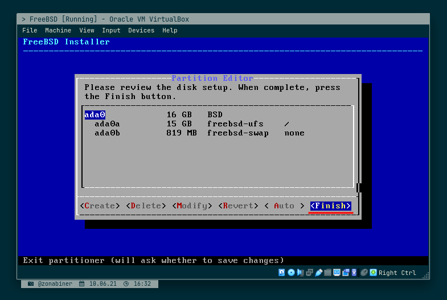Click the hard disk activity status icon
The image size is (447, 300).
pyautogui.click(x=282, y=273)
